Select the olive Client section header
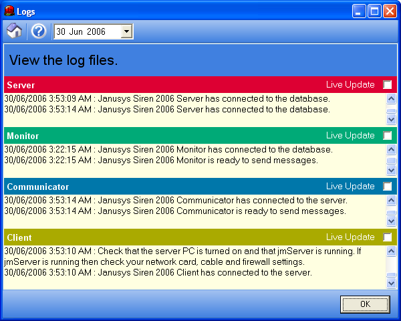This screenshot has height=321, width=401. [x=200, y=237]
